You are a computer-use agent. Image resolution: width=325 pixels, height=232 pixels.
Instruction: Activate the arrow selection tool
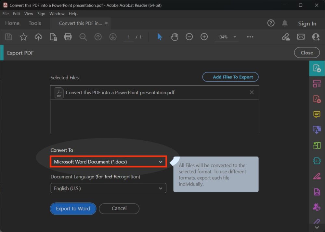[160, 37]
